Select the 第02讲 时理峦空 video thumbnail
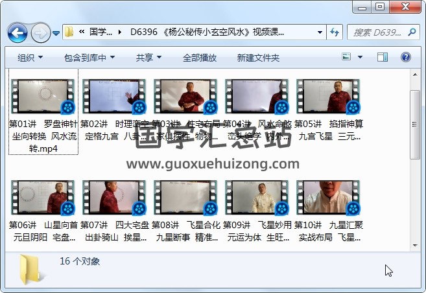 (114, 96)
